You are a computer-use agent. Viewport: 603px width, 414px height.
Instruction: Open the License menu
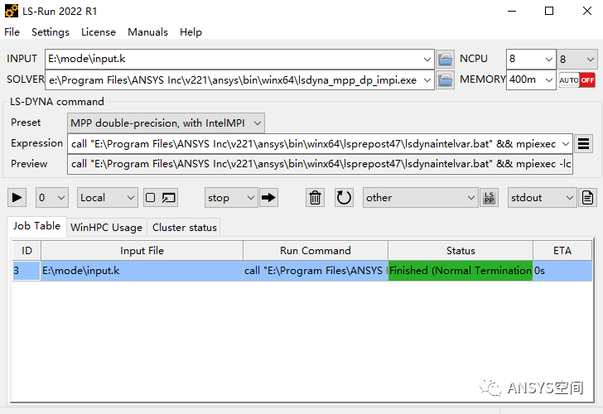[99, 32]
